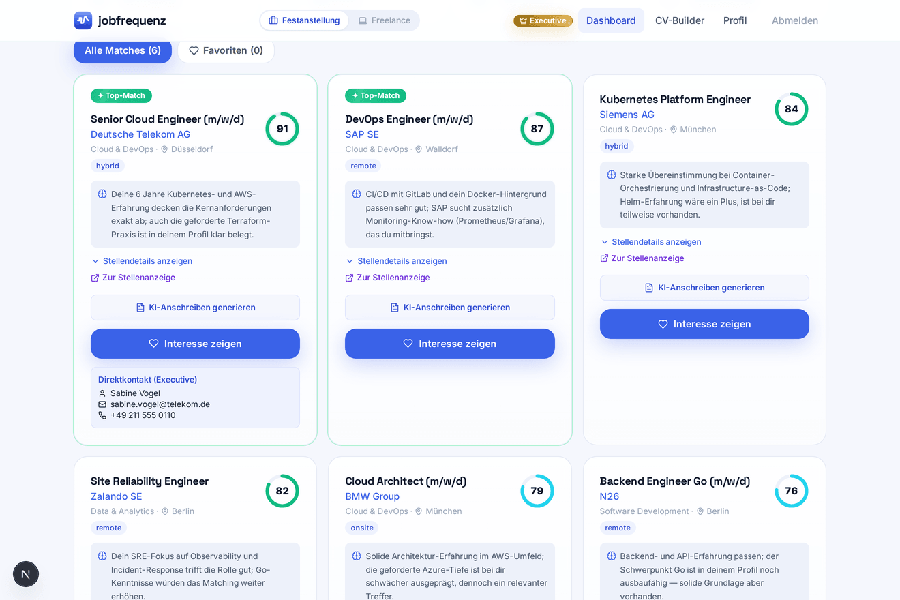Click the match score ring showing 79
900x600 pixels.
537,491
